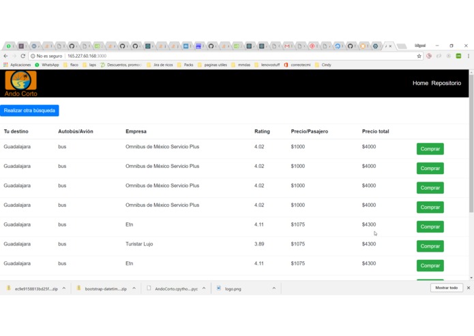
Task: Open the downloaded logo.png file
Action: coord(229,288)
